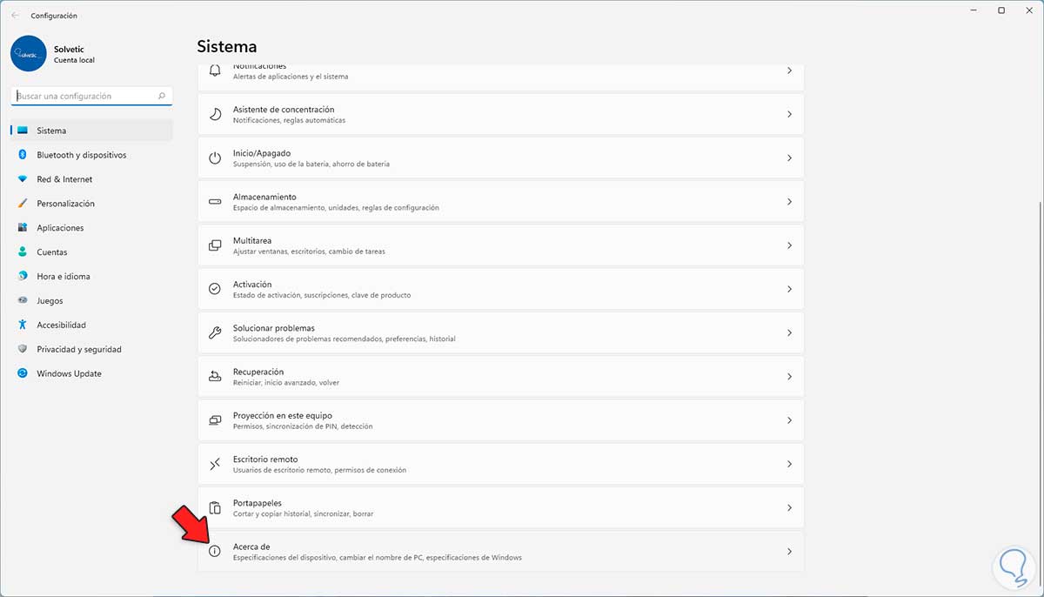The height and width of the screenshot is (597, 1044).
Task: Click the Inicio/Apagado power icon
Action: click(x=215, y=158)
